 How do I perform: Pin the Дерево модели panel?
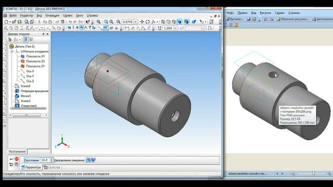pyautogui.click(x=43, y=34)
